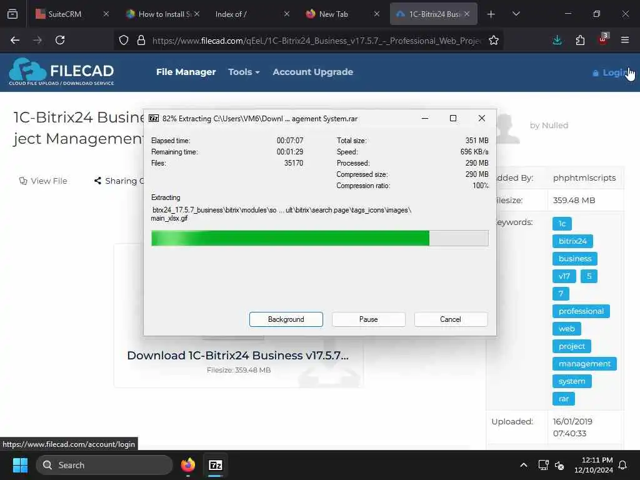Open 7-Zip from the taskbar
Viewport: 640px width, 480px height.
[216, 465]
